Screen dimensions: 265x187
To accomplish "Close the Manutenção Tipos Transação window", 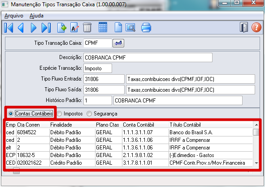I will (x=253, y=3).
